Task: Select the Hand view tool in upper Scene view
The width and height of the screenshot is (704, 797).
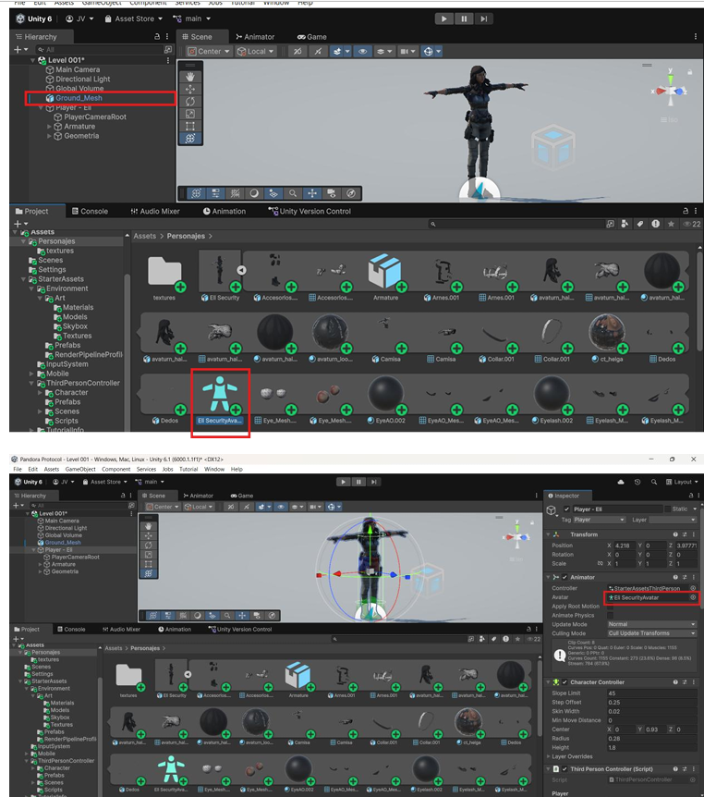Action: (x=190, y=77)
